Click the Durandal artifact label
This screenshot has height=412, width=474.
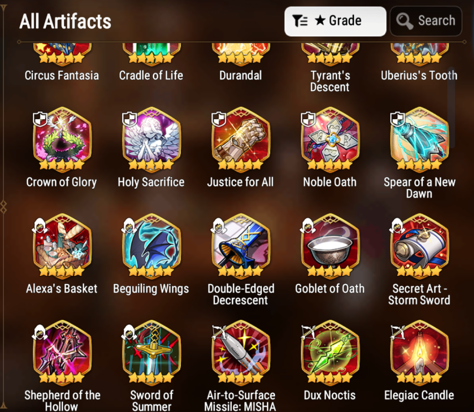240,75
